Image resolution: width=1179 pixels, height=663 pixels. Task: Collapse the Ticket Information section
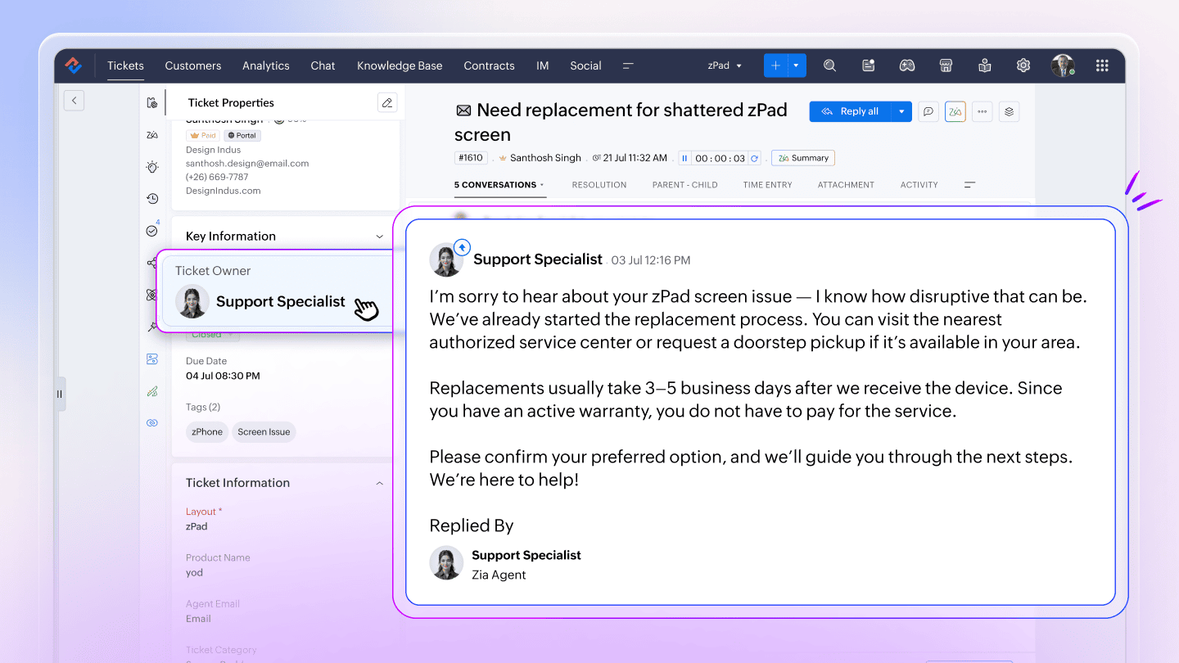[x=379, y=483]
